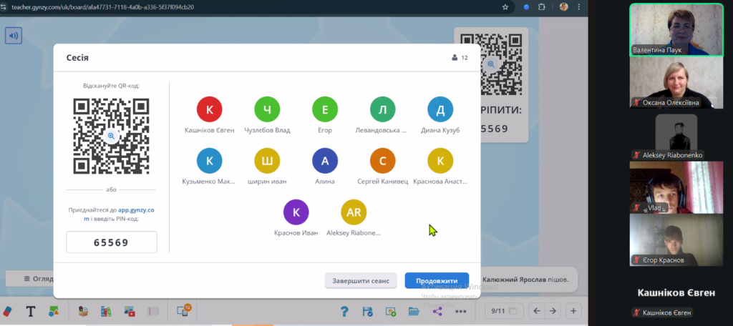The width and height of the screenshot is (733, 326).
Task: Go to the next page arrow
Action: (552, 311)
